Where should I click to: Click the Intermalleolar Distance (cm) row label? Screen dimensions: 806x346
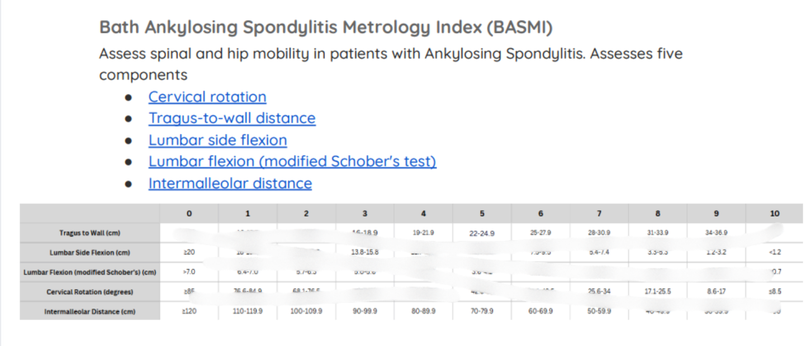click(90, 311)
